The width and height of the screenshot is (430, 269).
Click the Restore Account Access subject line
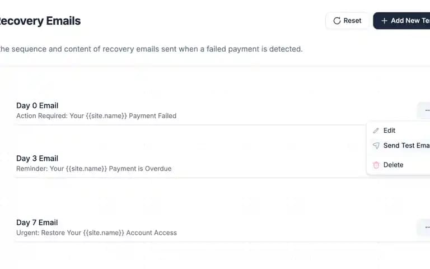(96, 233)
